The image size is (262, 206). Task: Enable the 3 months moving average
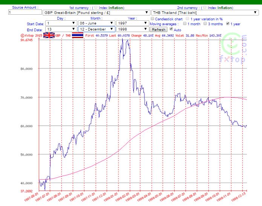(x=205, y=24)
